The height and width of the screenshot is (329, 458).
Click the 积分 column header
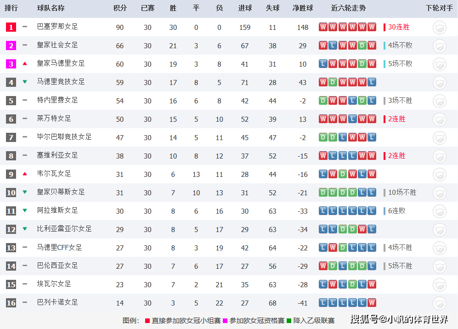[x=120, y=8]
